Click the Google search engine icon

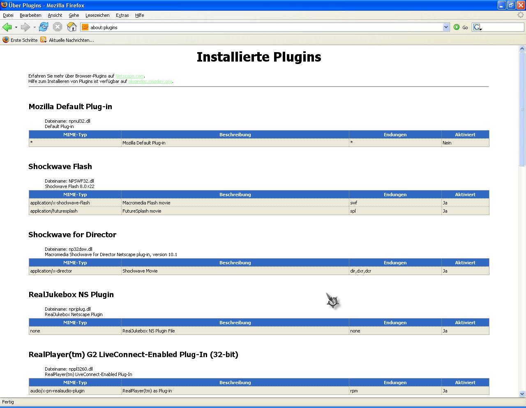pos(477,27)
